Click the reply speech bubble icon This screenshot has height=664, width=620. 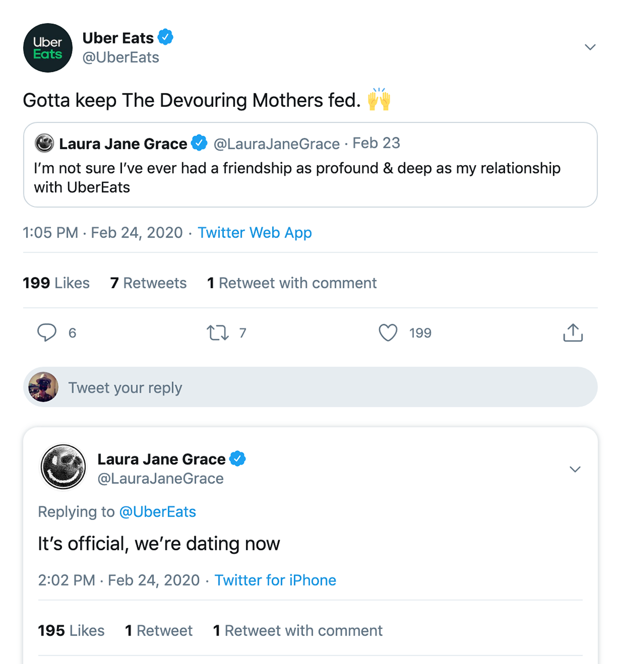[x=47, y=333]
